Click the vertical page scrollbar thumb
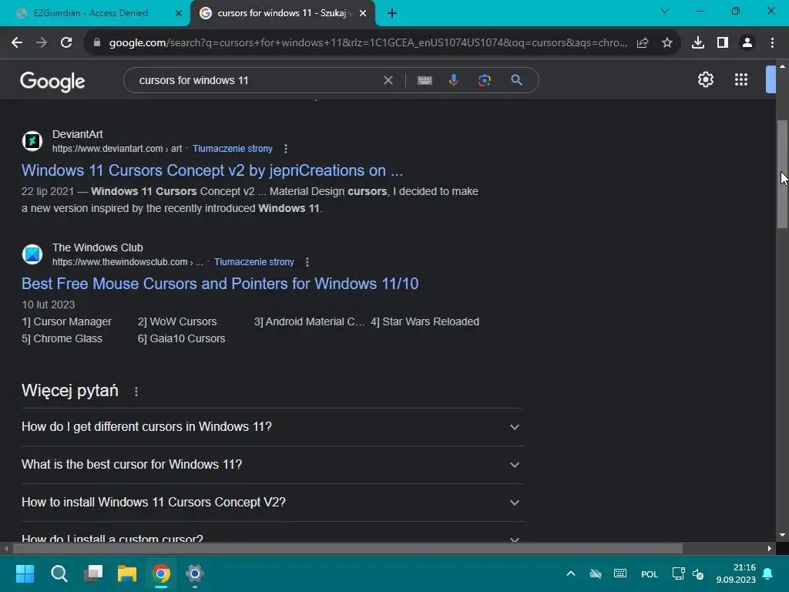Screen dimensions: 789x592 pyautogui.click(x=783, y=174)
